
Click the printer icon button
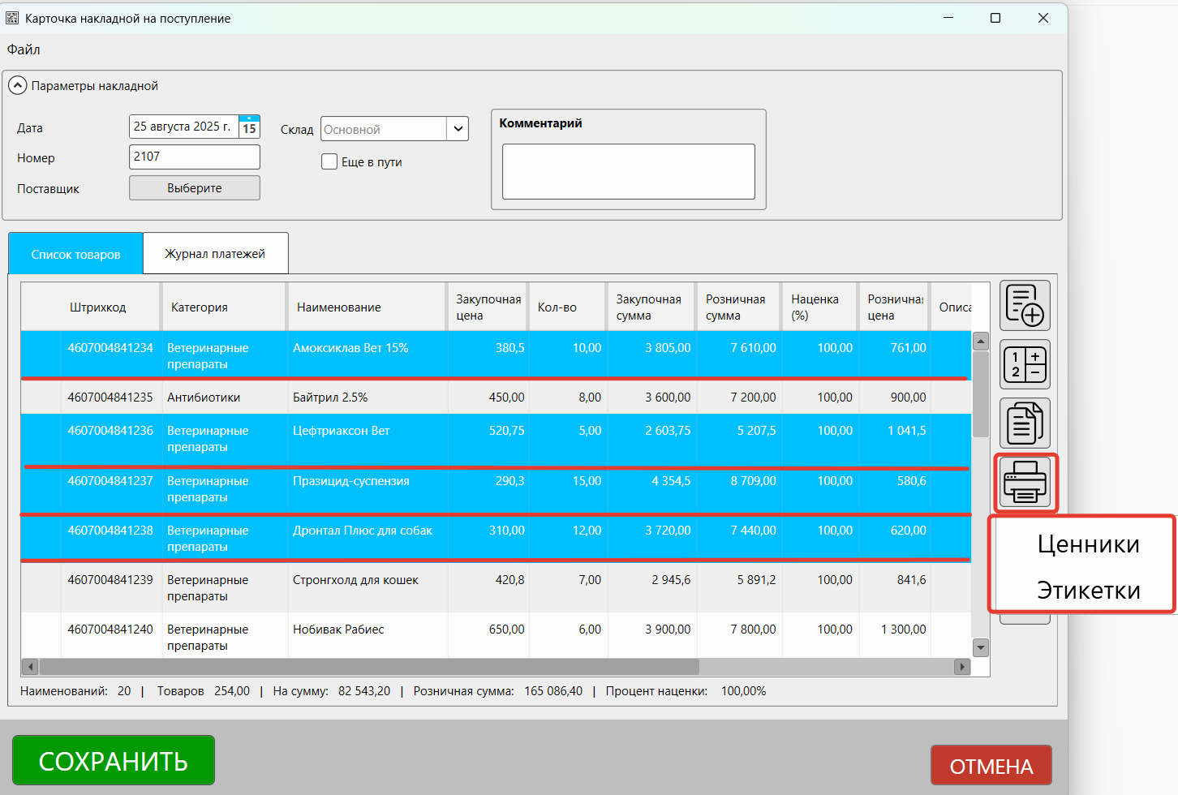click(x=1025, y=482)
